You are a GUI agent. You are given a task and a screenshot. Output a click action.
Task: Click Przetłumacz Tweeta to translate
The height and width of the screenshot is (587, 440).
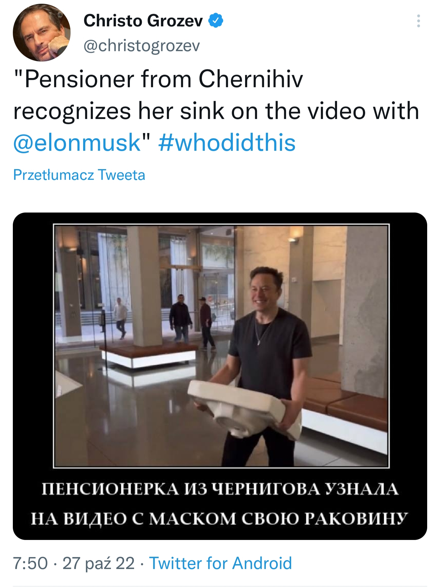tap(79, 175)
